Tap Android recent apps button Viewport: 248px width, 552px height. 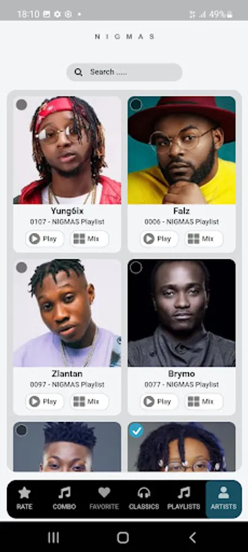53,537
